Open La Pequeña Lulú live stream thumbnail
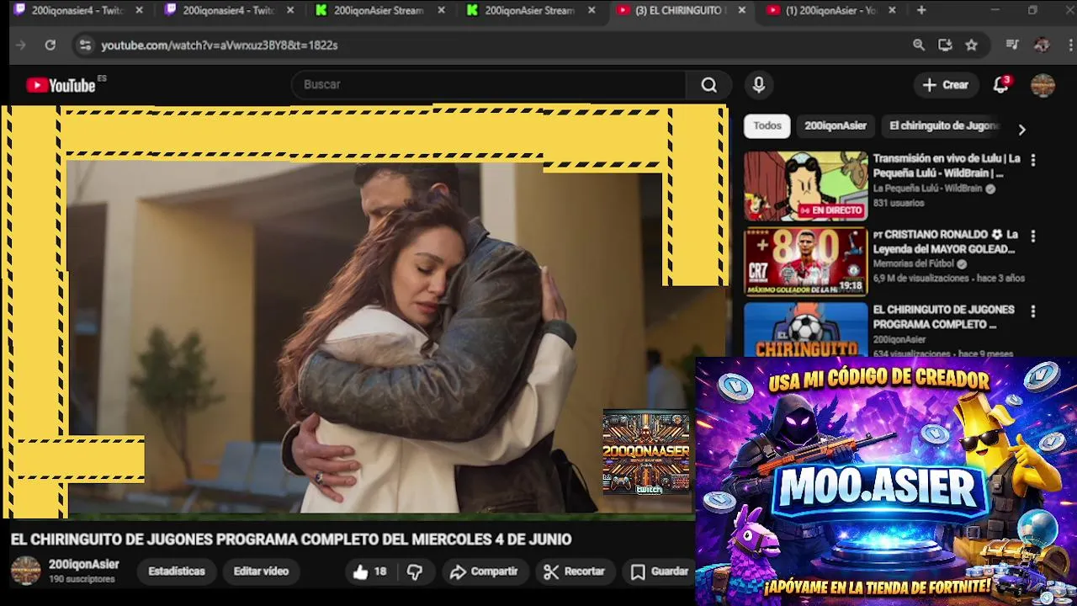 pyautogui.click(x=805, y=186)
